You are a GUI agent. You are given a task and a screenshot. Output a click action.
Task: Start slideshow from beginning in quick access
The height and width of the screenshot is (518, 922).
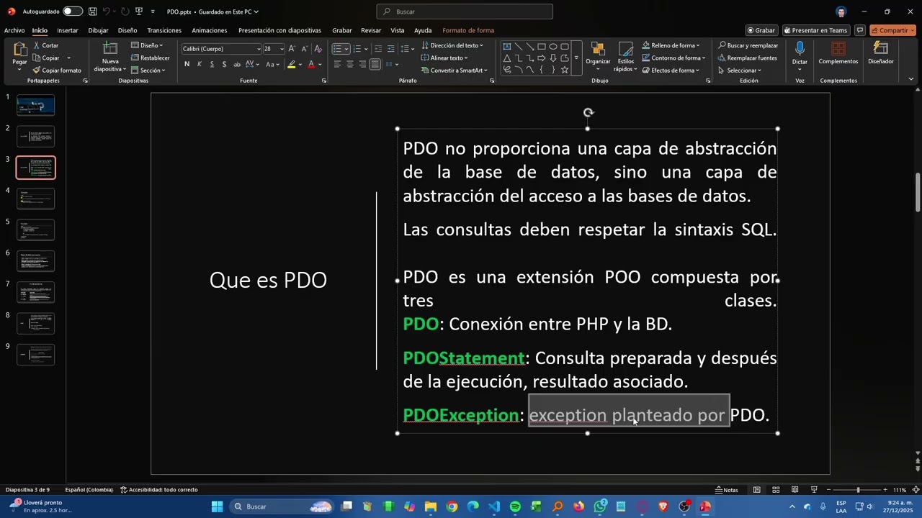(138, 12)
